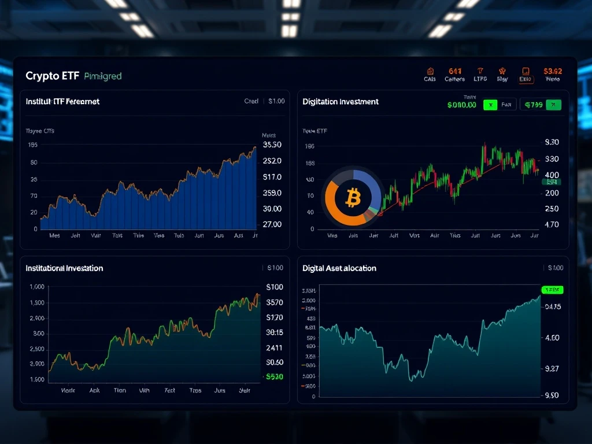The height and width of the screenshot is (444, 592).
Task: Click the green price tag on allocation chart
Action: (x=552, y=290)
